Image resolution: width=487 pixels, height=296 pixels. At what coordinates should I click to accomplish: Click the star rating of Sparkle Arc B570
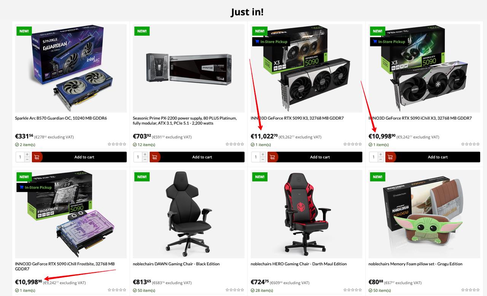point(117,144)
